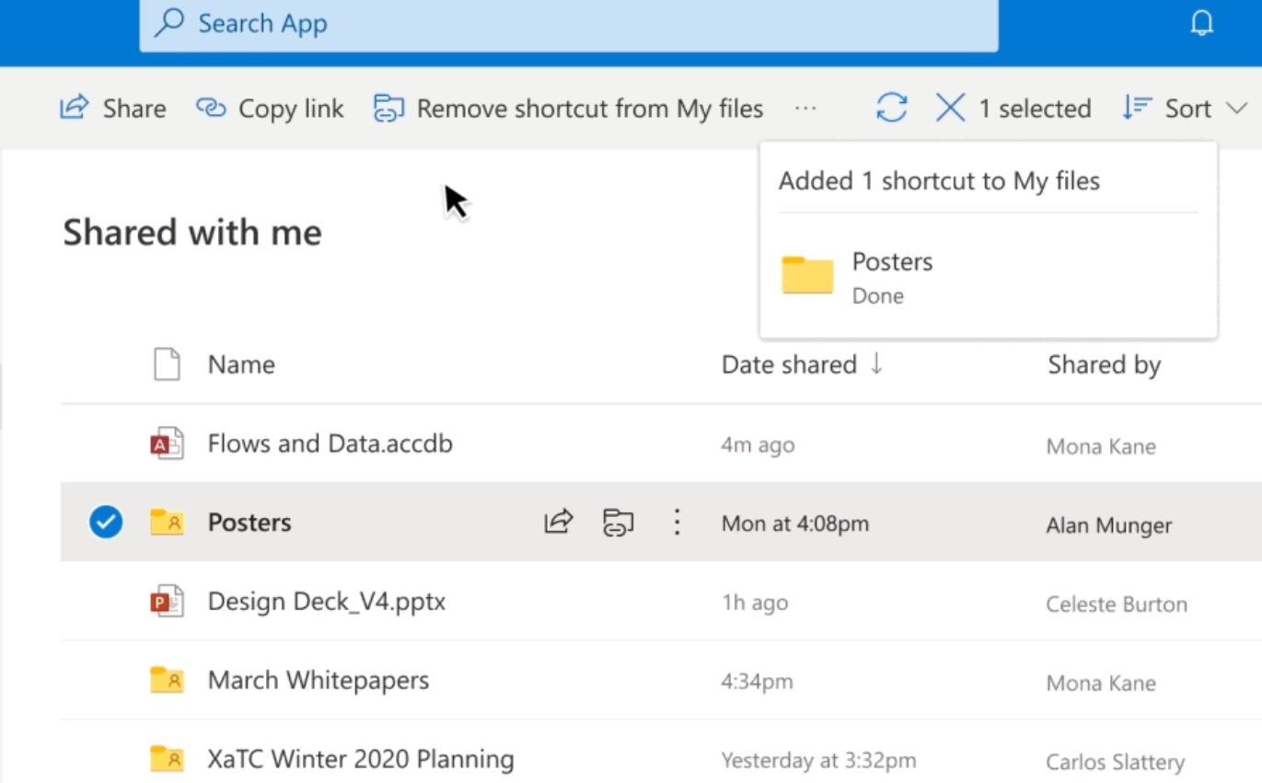Click the Shared with me heading

192,232
